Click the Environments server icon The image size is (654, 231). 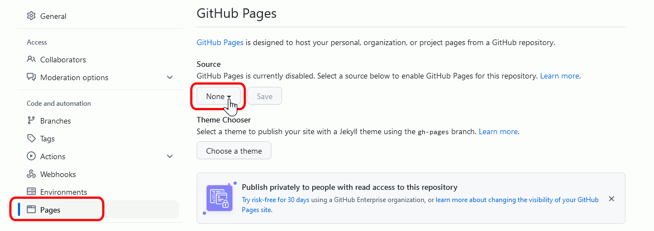click(31, 192)
